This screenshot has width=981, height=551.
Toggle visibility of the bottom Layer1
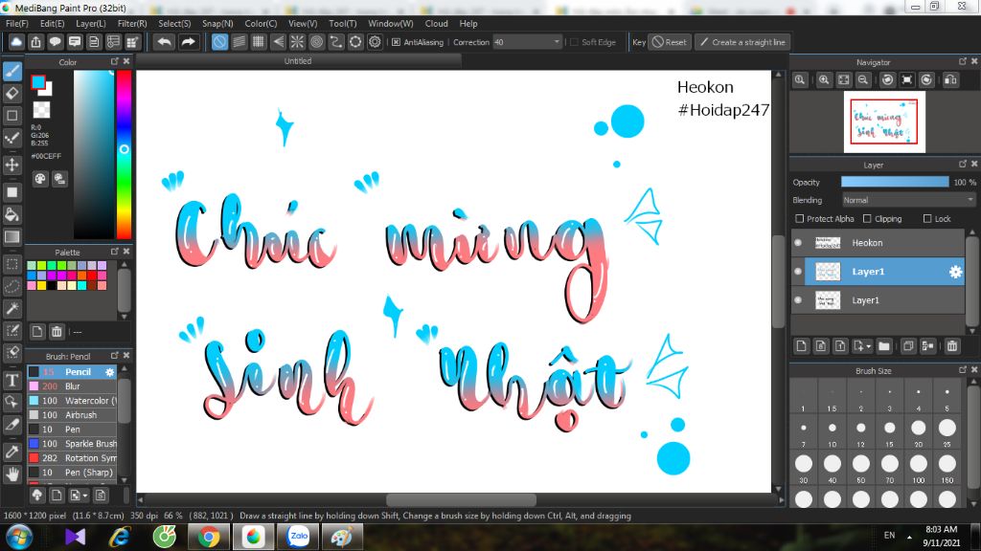(798, 299)
